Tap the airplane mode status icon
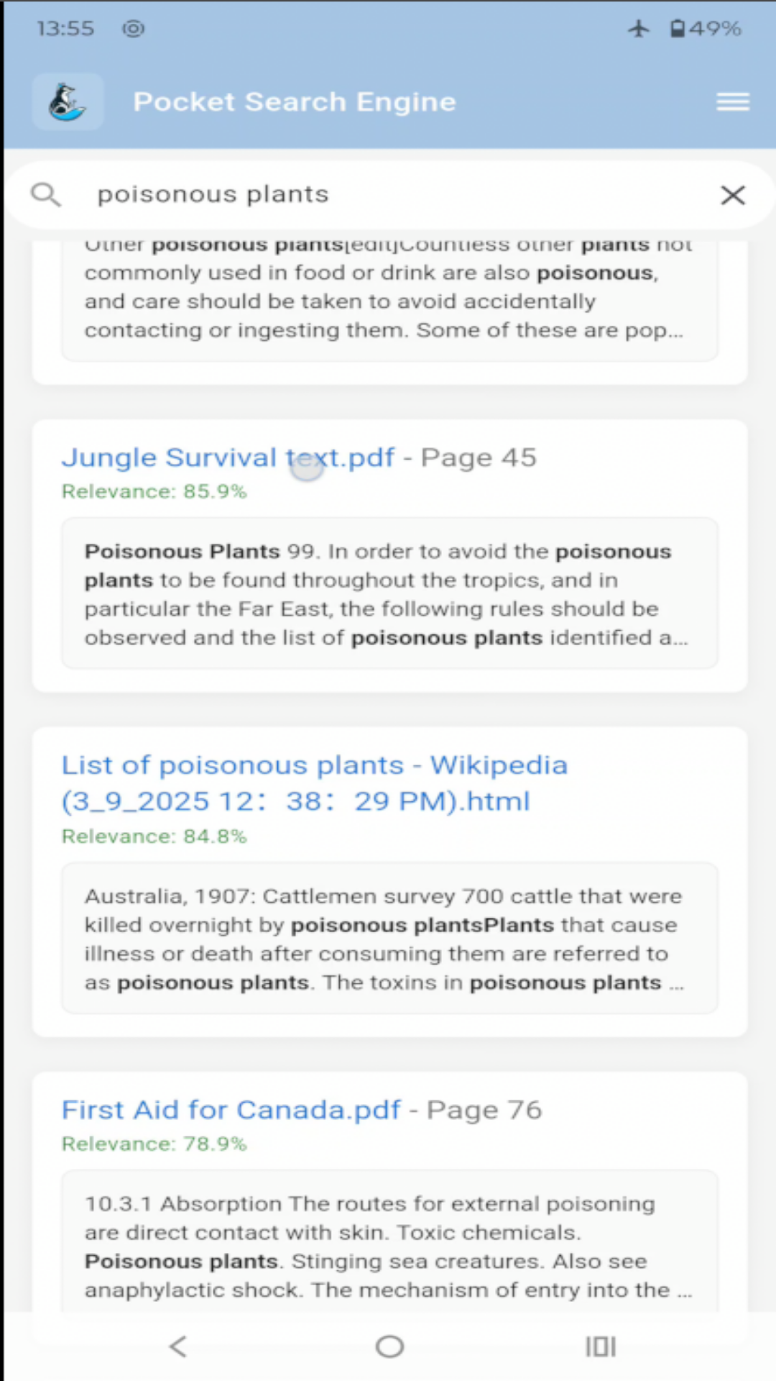Viewport: 776px width, 1381px height. tap(638, 29)
